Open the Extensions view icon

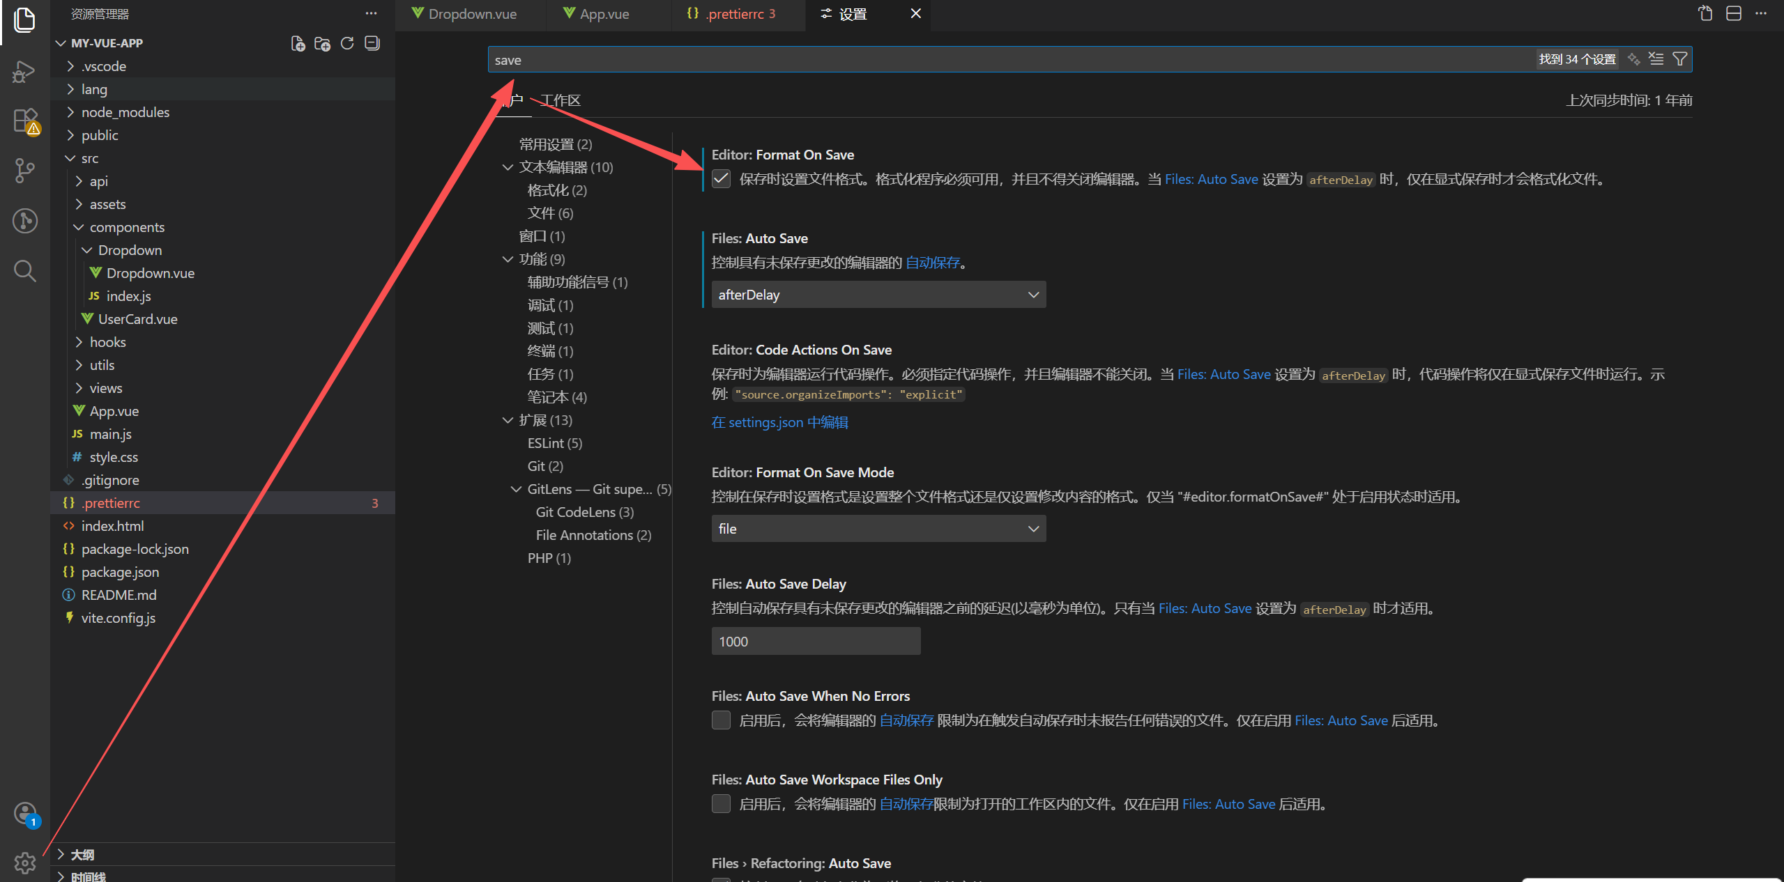[26, 121]
